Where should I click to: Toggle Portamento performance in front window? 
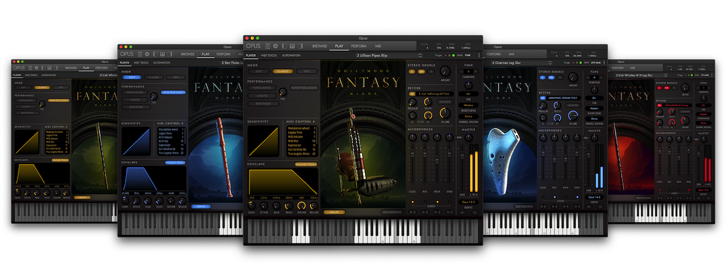point(262,88)
